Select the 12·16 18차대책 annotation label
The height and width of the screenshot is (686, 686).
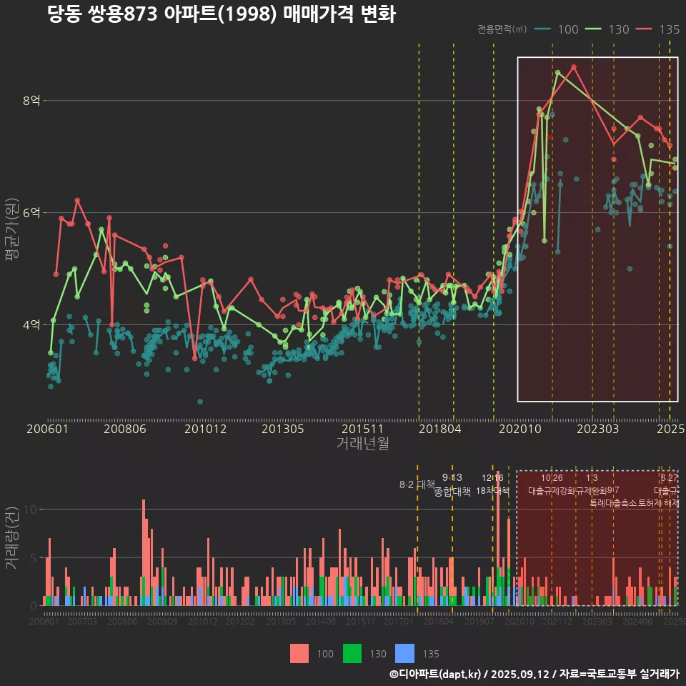pyautogui.click(x=493, y=484)
